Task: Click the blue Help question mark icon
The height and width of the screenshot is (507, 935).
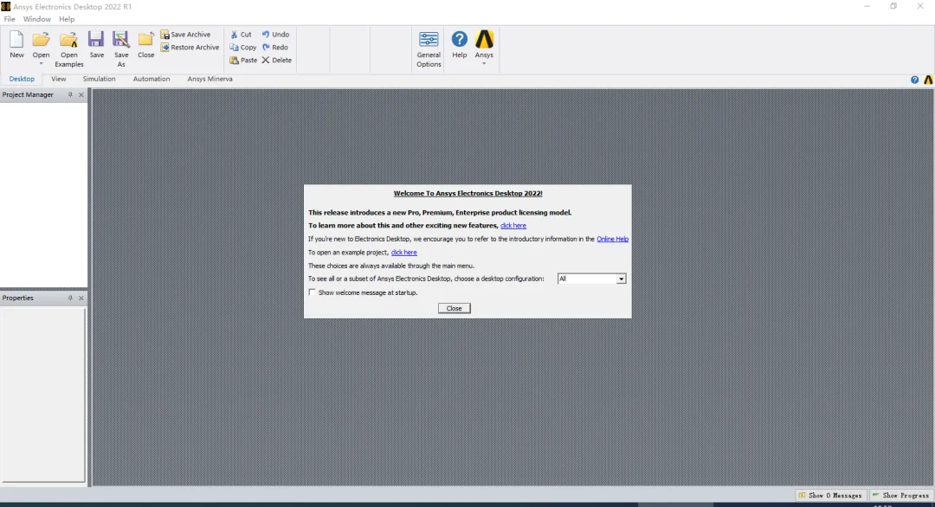Action: click(x=459, y=40)
